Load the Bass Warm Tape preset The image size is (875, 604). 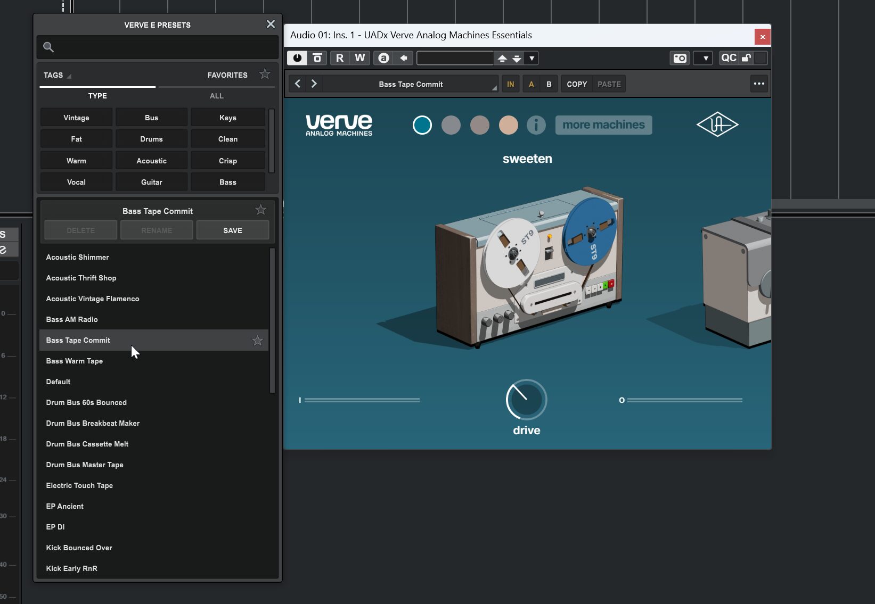click(153, 361)
